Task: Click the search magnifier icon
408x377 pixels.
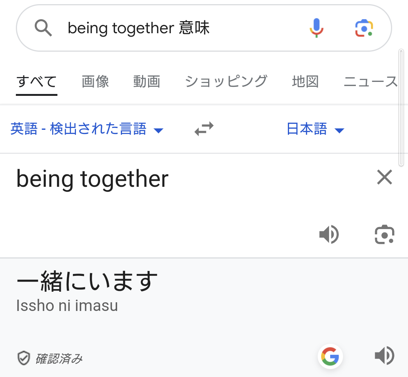Action: (43, 28)
